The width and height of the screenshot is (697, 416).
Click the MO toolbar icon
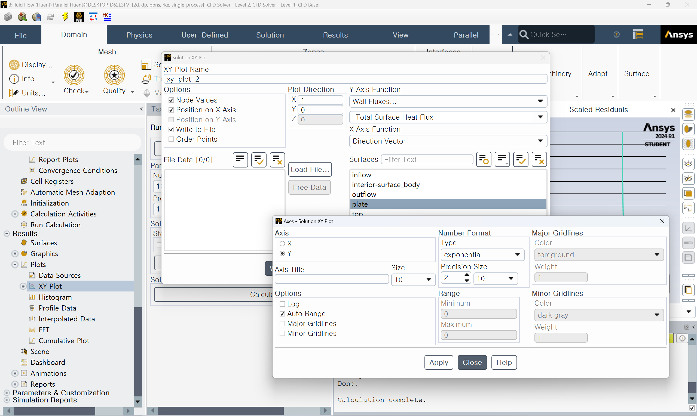point(107,17)
